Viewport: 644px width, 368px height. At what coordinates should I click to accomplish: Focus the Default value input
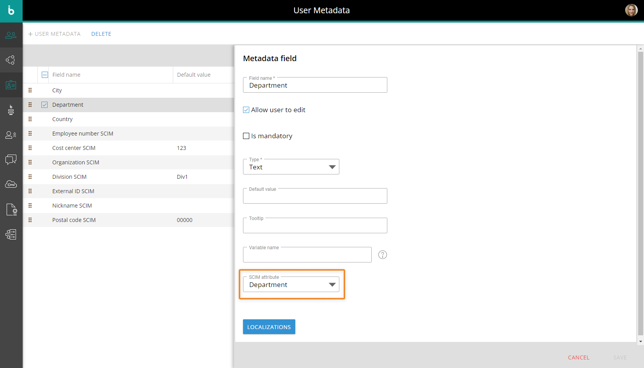click(x=315, y=196)
